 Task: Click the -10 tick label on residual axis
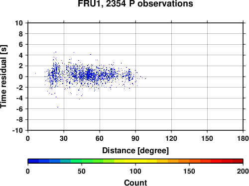click(17, 130)
